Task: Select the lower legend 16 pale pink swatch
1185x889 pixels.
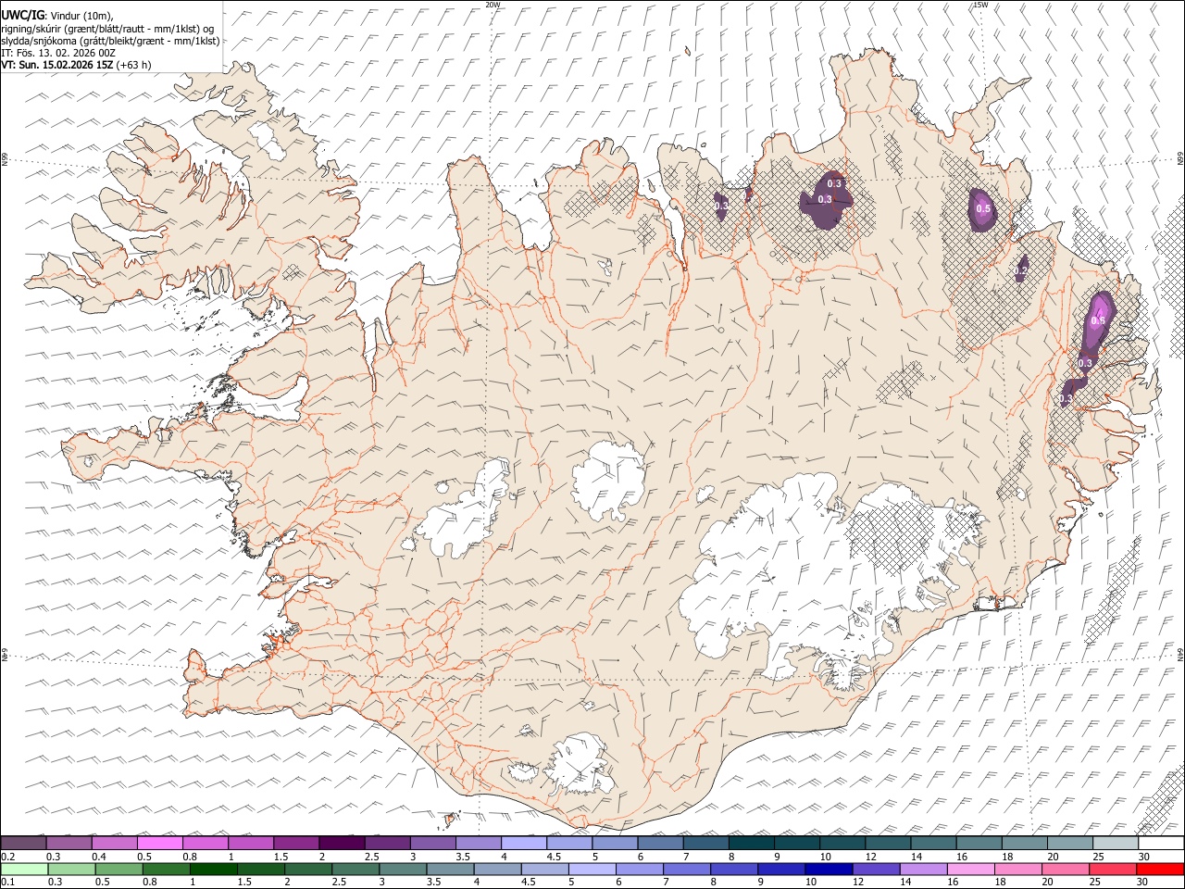Action: [970, 869]
